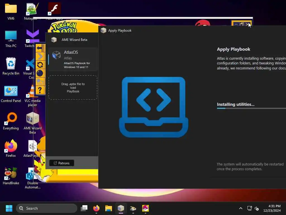Select the AtlasOS playbook entry
Screen dimensions: 286x215
73,59
